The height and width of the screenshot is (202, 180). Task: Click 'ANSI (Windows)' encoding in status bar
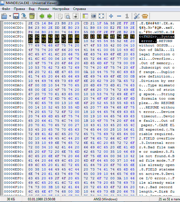(x=106, y=199)
